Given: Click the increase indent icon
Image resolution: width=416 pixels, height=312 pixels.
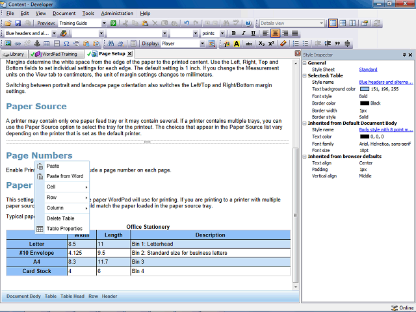Looking at the screenshot, I should (x=328, y=44).
